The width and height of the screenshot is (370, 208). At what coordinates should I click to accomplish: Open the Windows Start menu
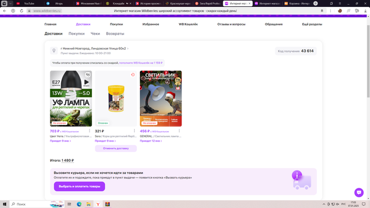tap(5, 204)
